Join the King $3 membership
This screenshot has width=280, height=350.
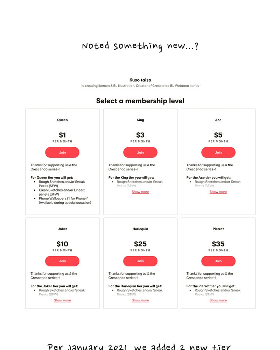point(140,153)
